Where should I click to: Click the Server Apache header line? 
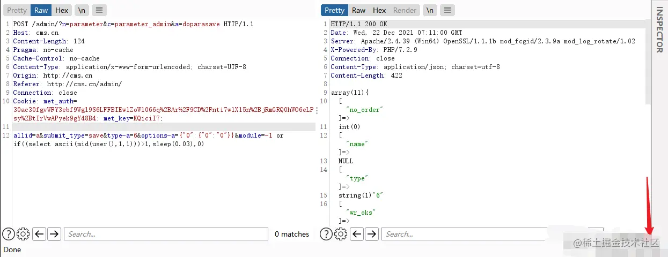(x=483, y=41)
